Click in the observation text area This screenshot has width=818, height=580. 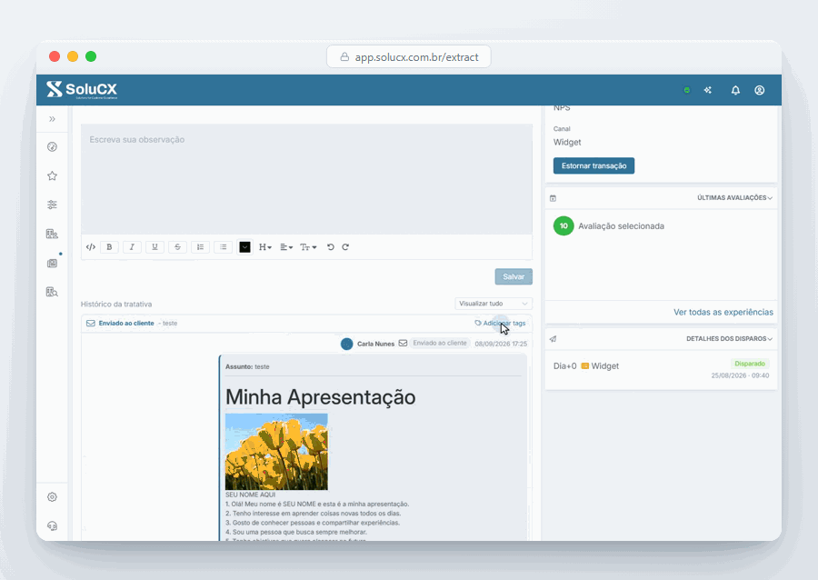pos(307,179)
